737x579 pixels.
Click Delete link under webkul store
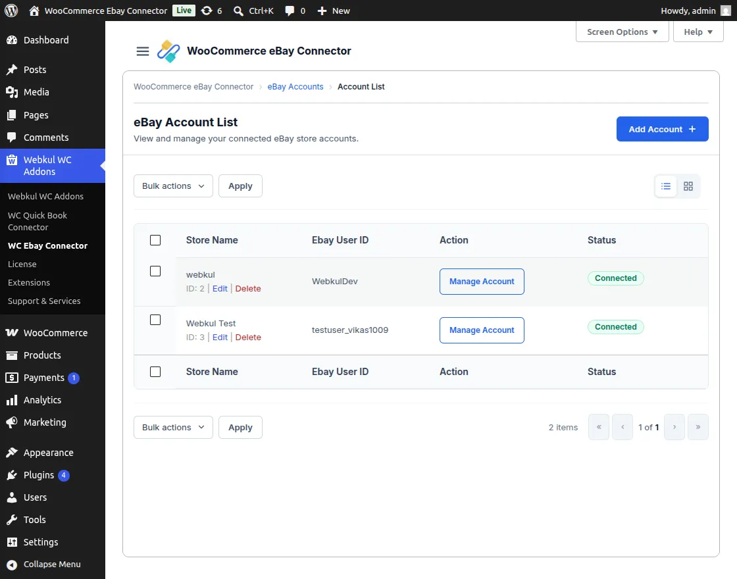click(x=247, y=289)
